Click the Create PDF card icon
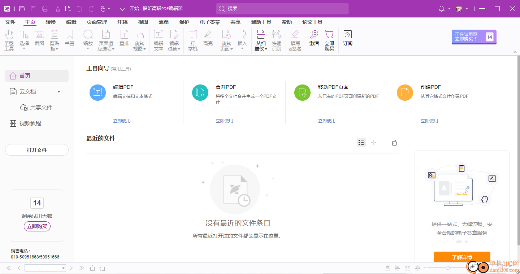The image size is (520, 274). tap(405, 93)
